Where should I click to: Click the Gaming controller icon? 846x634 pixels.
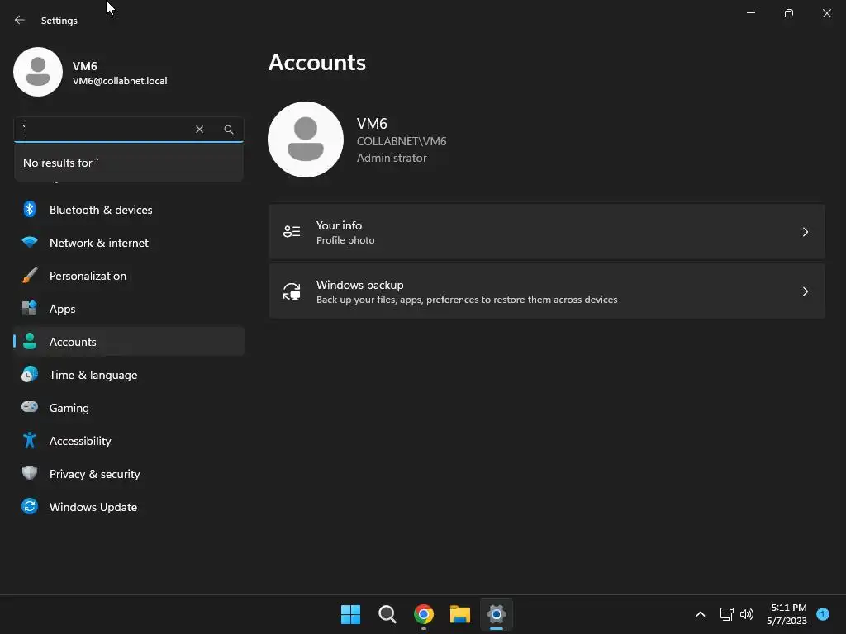pyautogui.click(x=30, y=407)
